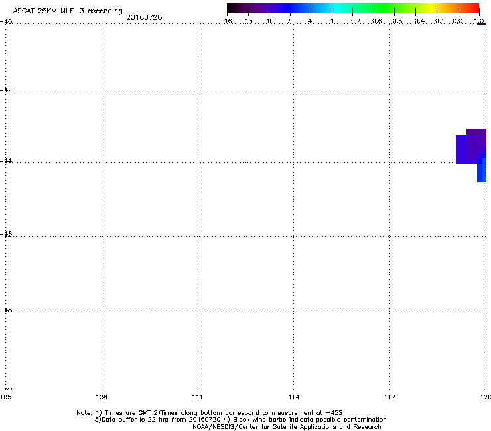Click the color bar label -1

[329, 21]
